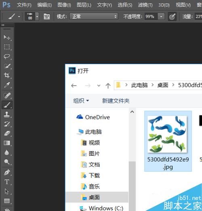Go back in Open dialog
202x211 pixels.
(x=74, y=86)
